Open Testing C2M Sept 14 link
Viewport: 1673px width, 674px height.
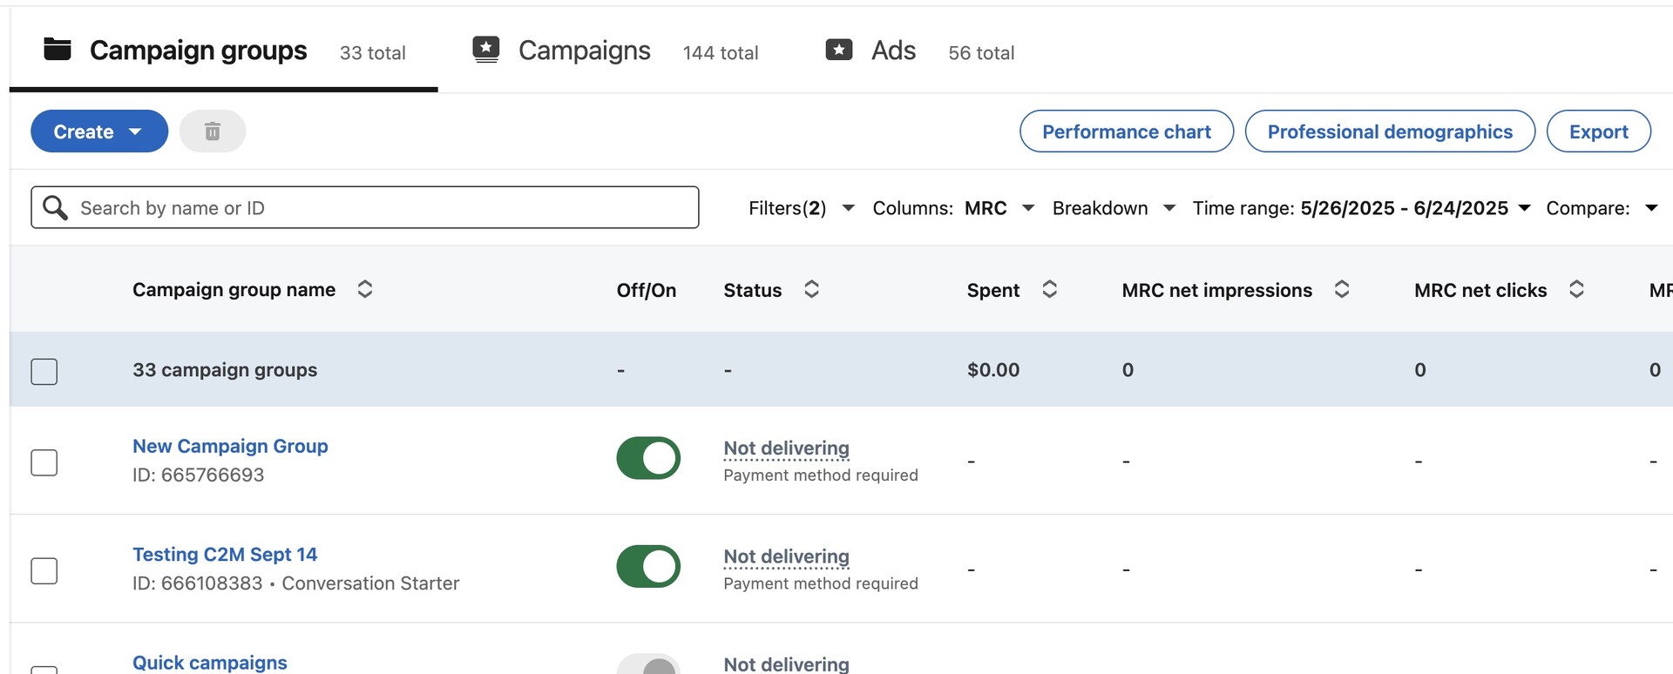(225, 555)
